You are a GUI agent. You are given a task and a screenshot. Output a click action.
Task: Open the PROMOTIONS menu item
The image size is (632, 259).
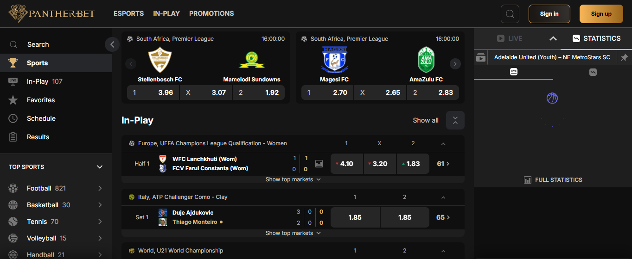(x=211, y=13)
